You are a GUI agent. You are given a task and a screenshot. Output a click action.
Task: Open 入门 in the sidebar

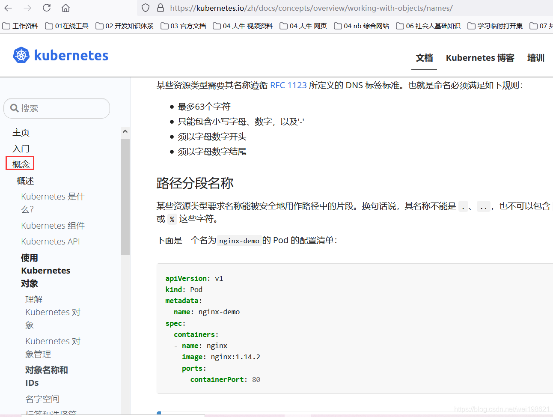click(x=21, y=149)
